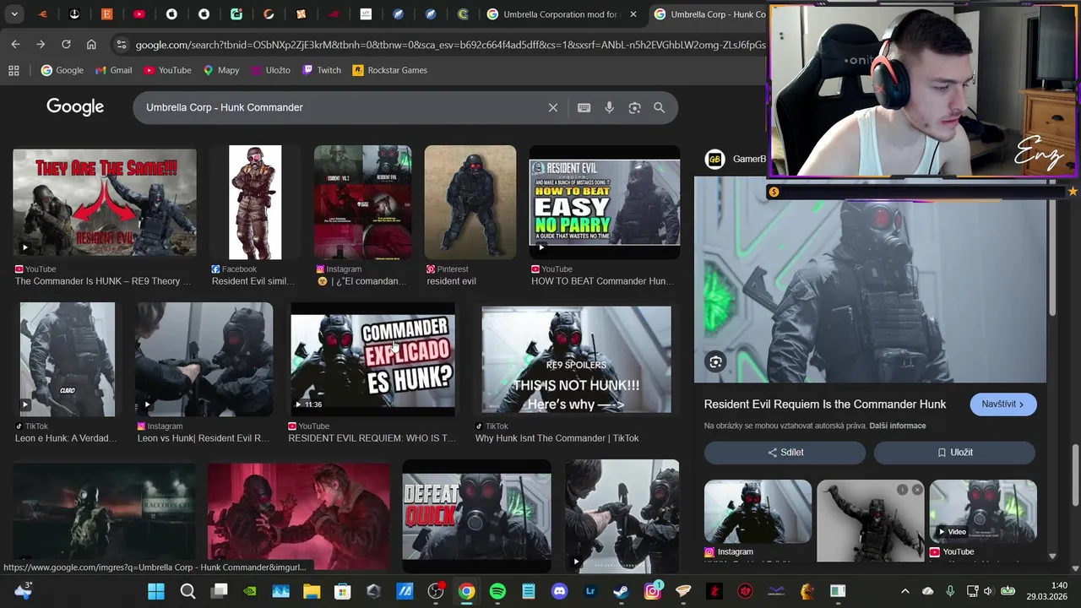Open Lightroom from the taskbar
The width and height of the screenshot is (1081, 608).
pos(590,591)
